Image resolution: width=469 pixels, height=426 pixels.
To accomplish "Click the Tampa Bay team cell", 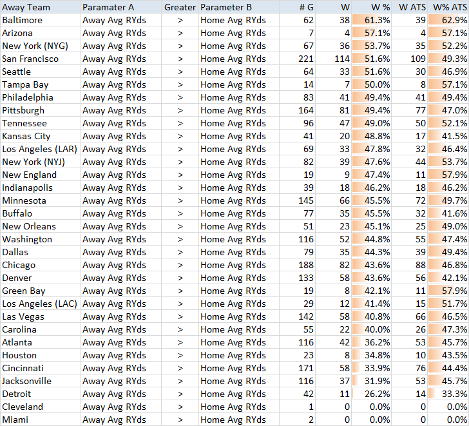I will point(41,84).
